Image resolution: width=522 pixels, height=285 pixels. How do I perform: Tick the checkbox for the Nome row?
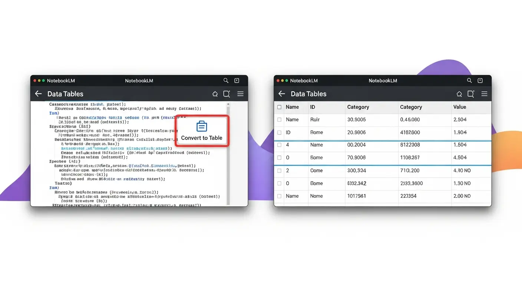point(279,196)
